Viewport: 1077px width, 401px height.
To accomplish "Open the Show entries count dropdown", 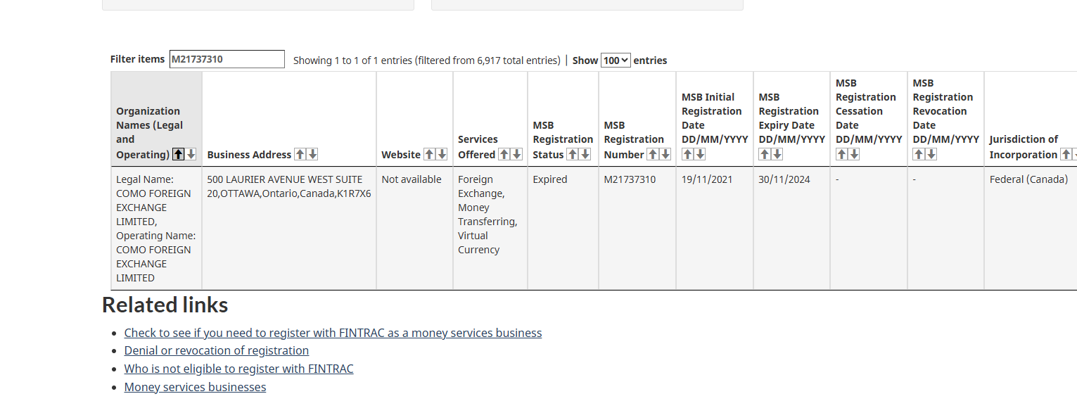I will pos(616,61).
